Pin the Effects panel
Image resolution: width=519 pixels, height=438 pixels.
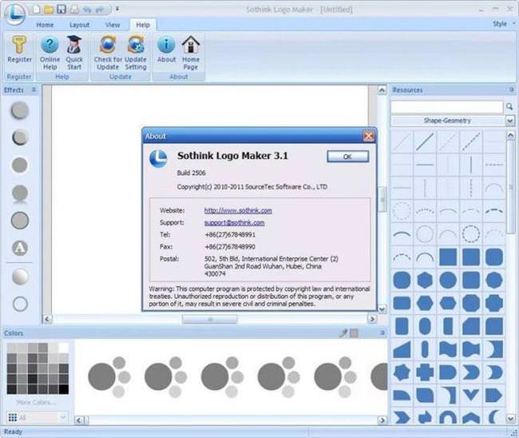(x=34, y=90)
